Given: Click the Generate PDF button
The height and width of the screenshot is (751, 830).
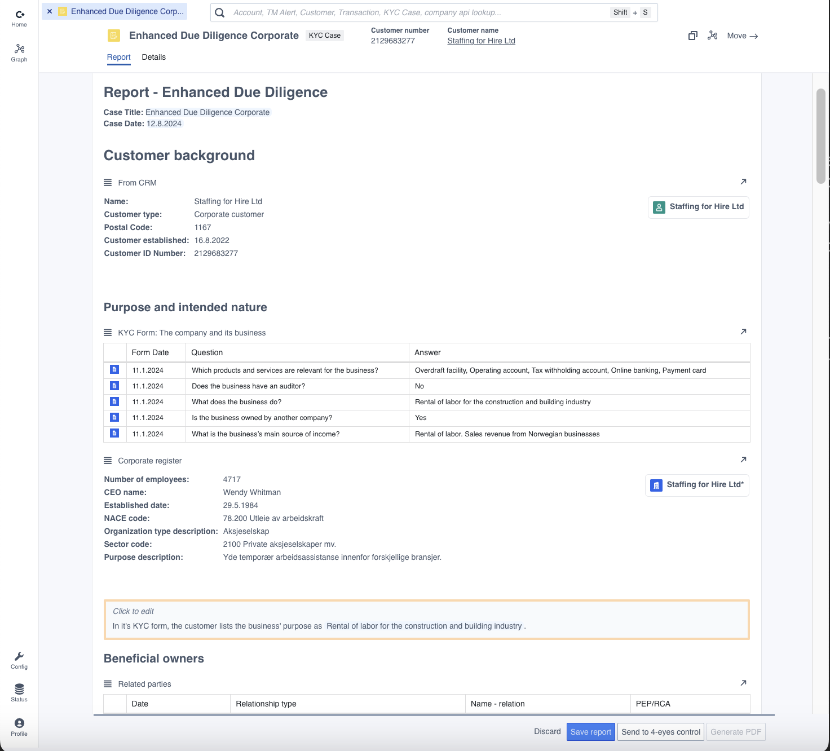Looking at the screenshot, I should (736, 732).
